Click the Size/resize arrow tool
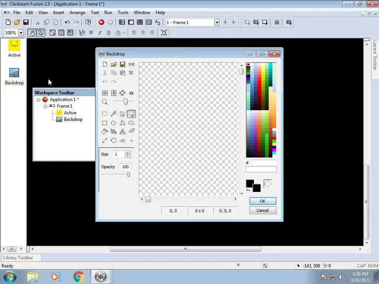Viewport: 379px width, 284px height. (105, 141)
